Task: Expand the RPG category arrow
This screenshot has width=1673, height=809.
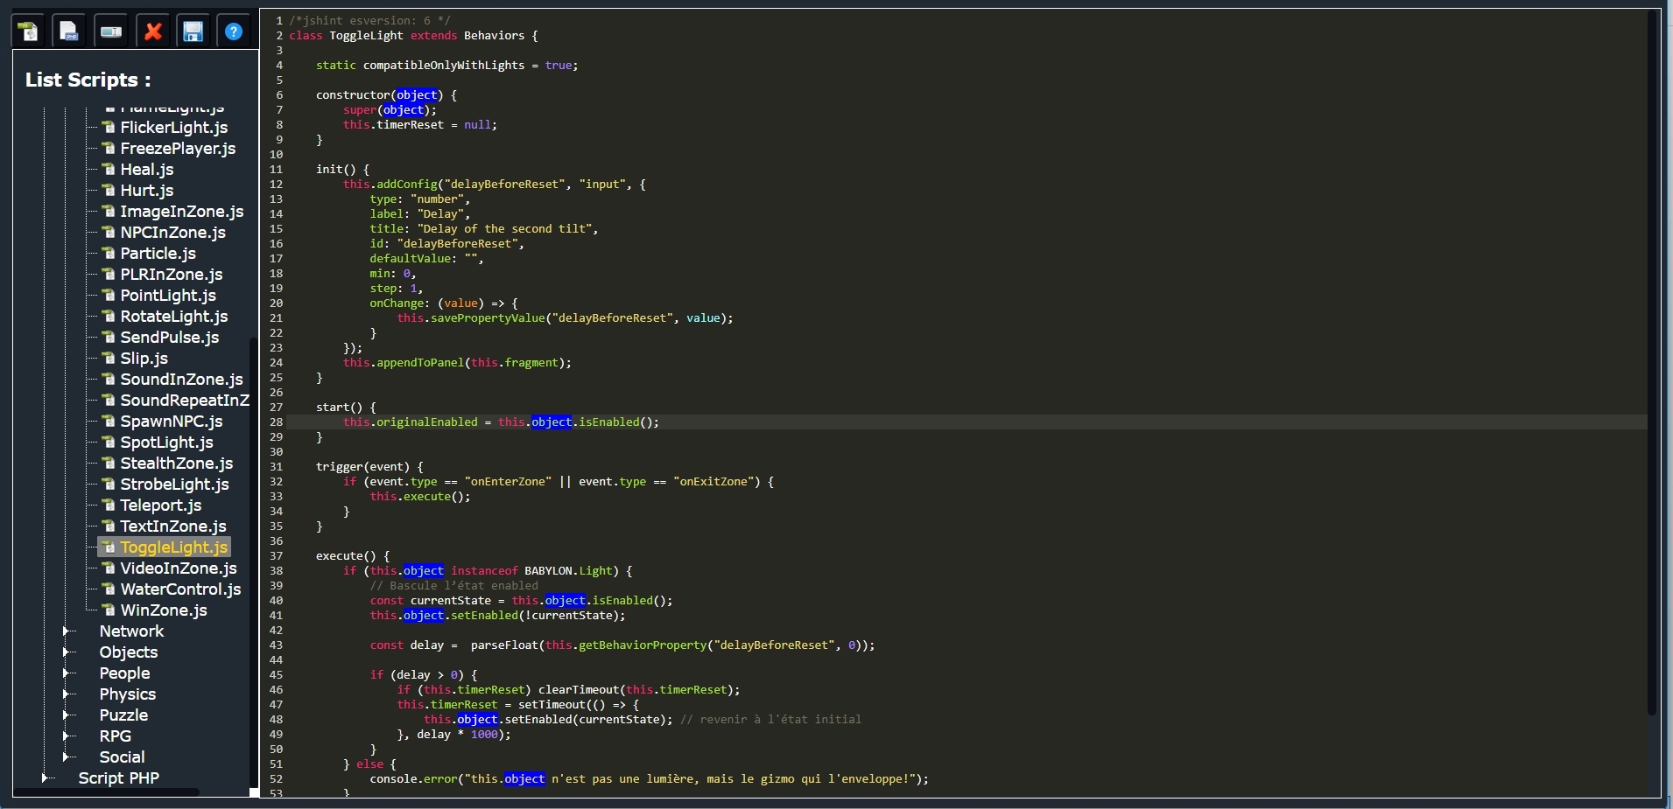Action: [x=67, y=736]
